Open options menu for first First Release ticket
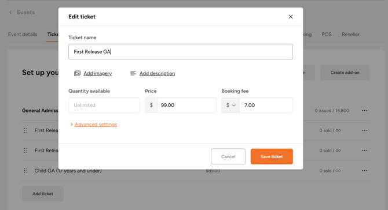Viewport: 388px width, 210px height. click(364, 130)
